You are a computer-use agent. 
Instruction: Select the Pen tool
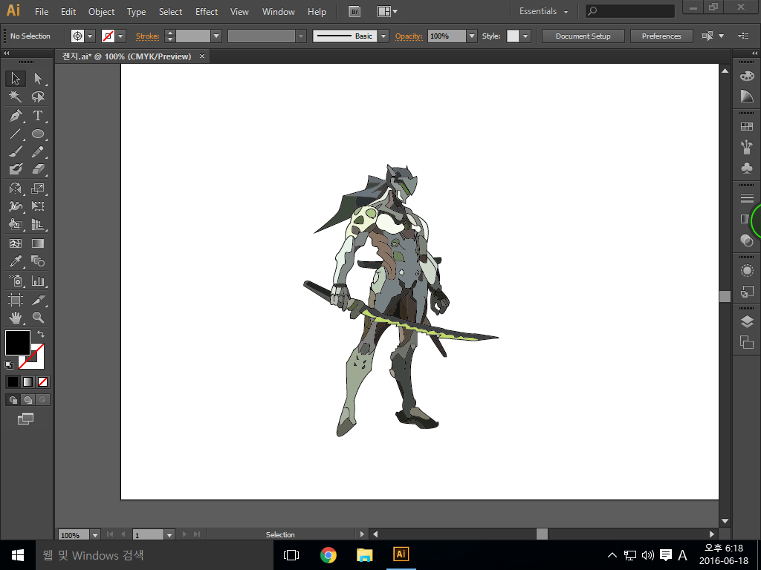[16, 116]
